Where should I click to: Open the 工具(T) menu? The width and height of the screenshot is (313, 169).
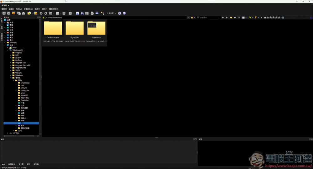(x=37, y=9)
